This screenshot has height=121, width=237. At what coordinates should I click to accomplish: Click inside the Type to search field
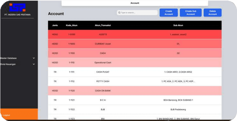click(138, 13)
